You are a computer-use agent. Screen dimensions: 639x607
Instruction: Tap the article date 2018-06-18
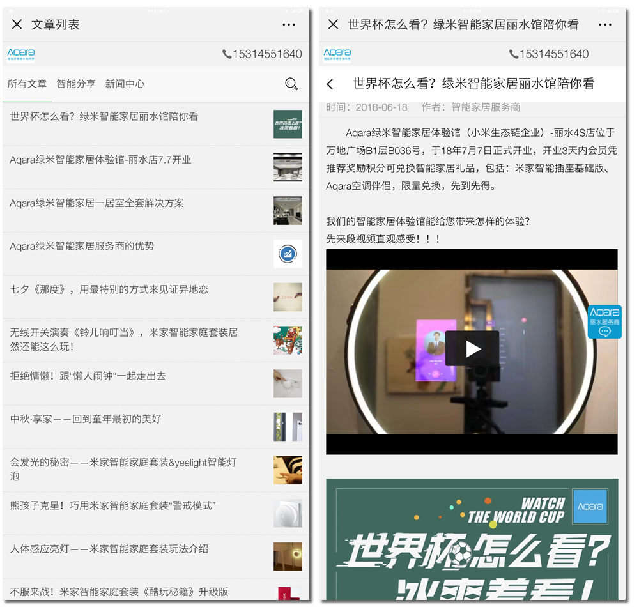381,107
